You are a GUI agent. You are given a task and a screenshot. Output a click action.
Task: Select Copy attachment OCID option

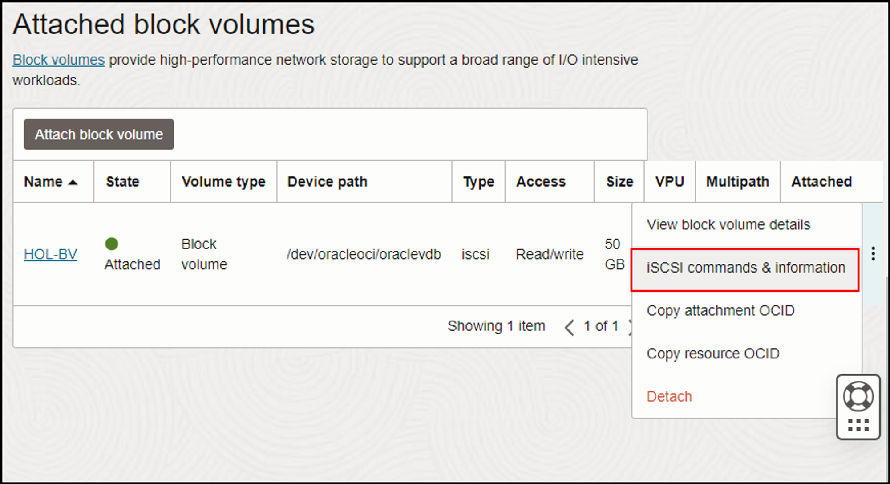coord(720,311)
